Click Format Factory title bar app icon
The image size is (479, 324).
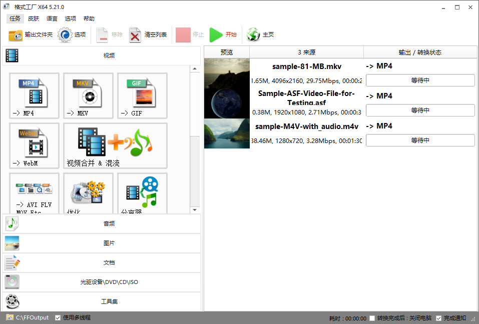point(7,6)
